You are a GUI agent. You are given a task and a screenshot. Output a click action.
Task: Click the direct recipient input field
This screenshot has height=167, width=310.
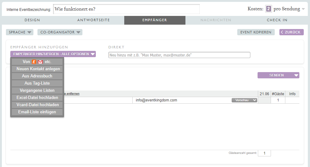[179, 55]
